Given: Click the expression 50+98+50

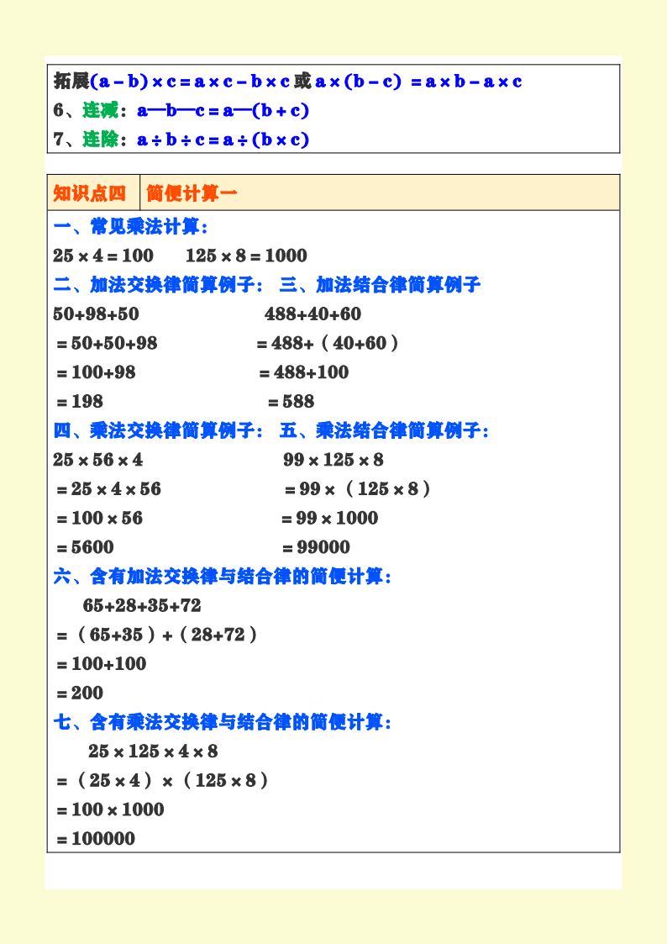Looking at the screenshot, I should [97, 314].
